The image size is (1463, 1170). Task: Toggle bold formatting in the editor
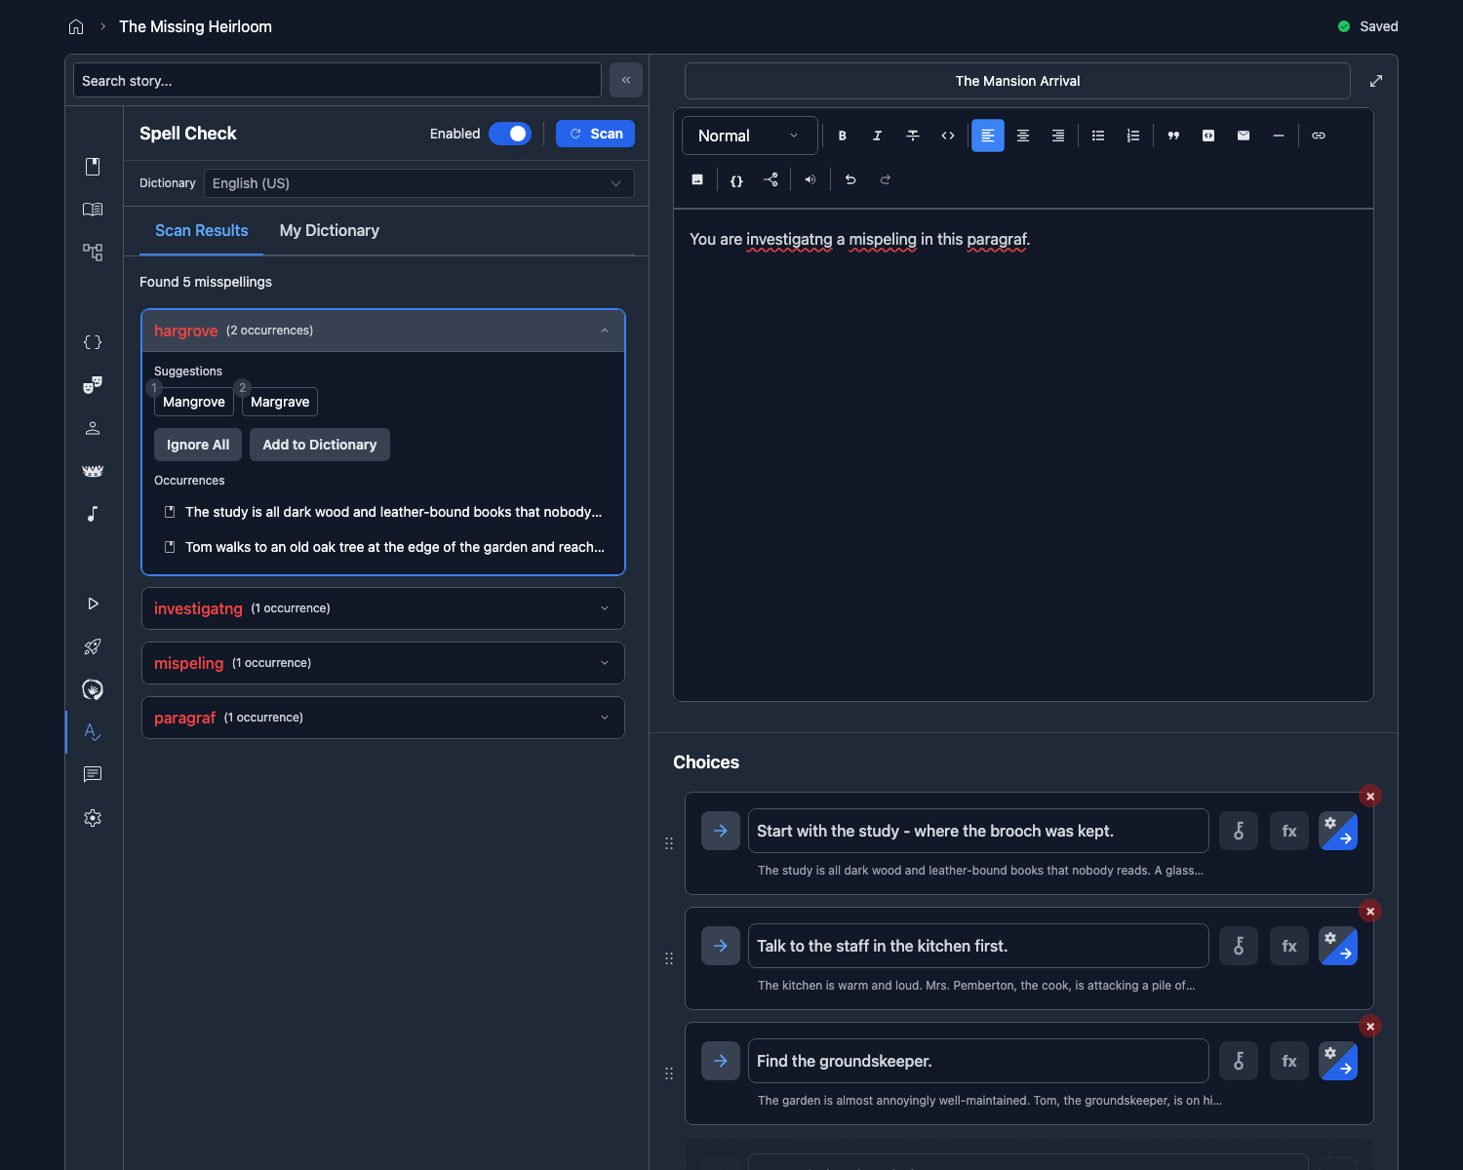(842, 136)
